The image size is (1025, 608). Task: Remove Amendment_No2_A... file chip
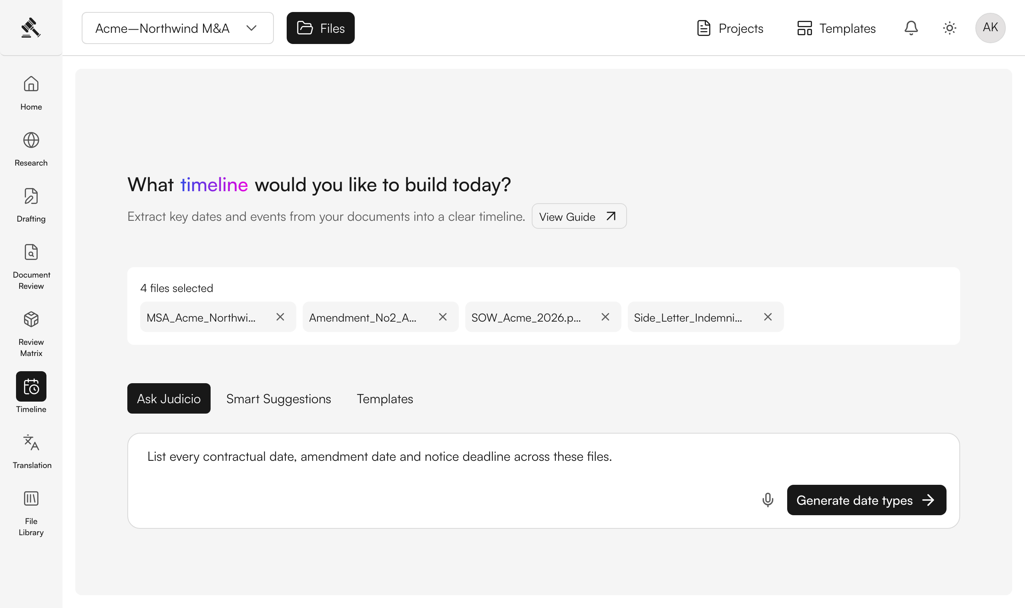pyautogui.click(x=443, y=317)
